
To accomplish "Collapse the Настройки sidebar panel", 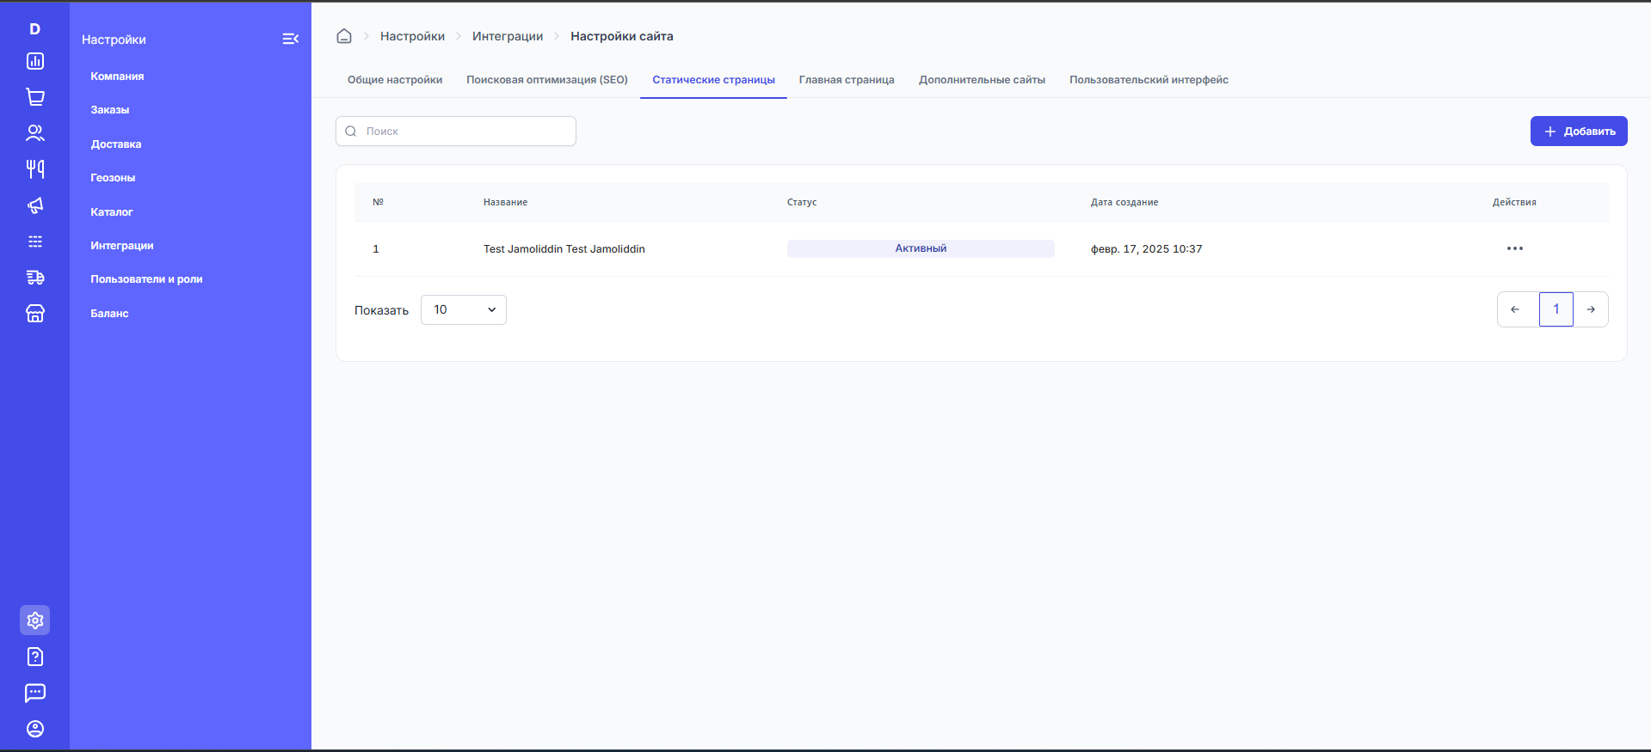I will [290, 39].
